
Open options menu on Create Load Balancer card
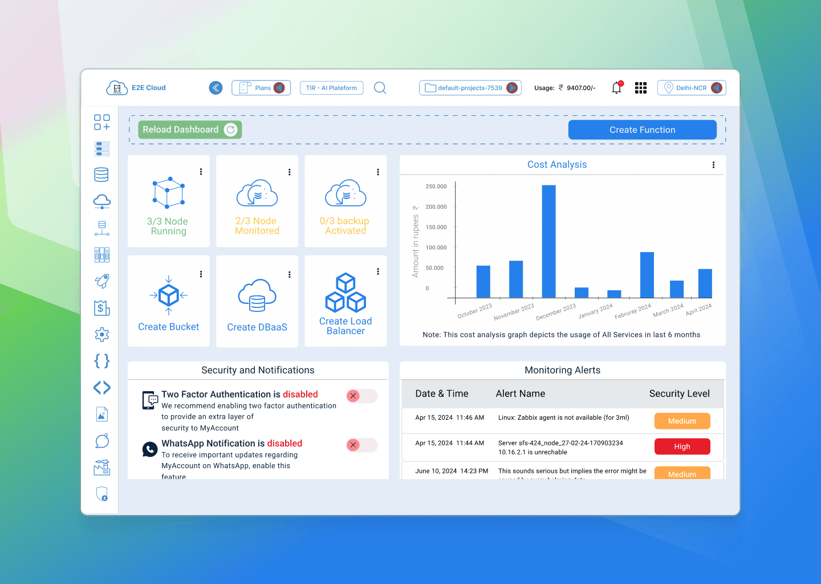pos(378,272)
